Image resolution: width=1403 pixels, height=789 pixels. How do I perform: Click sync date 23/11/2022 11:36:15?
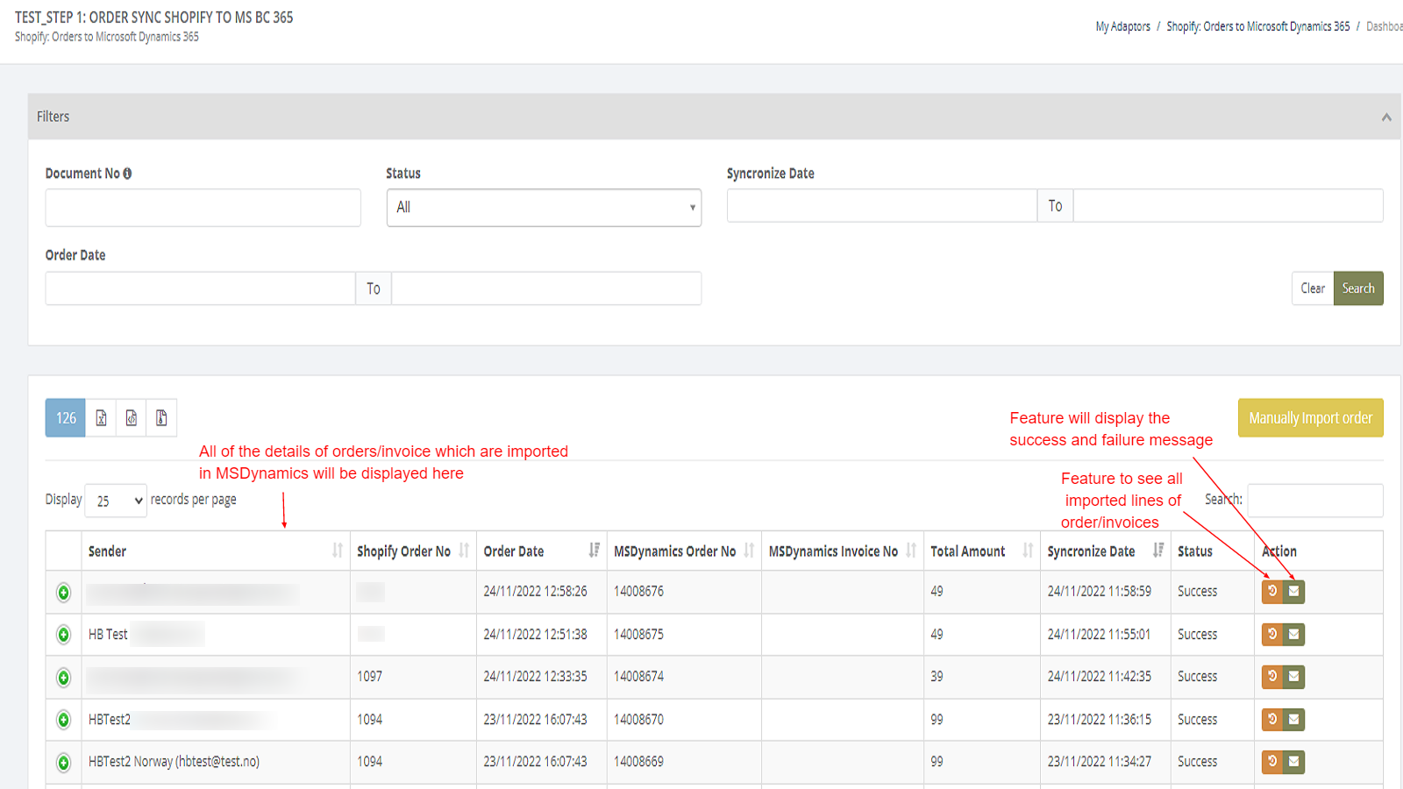coord(1100,720)
